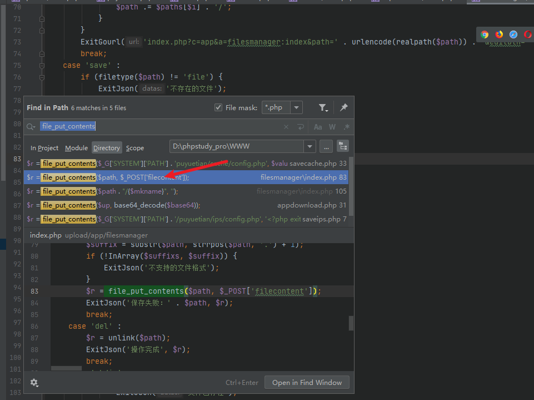The width and height of the screenshot is (534, 400).
Task: Open file in Chrome browser icon
Action: click(x=485, y=34)
